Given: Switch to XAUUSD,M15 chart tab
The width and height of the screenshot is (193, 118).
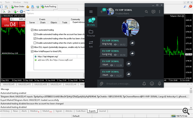Looking at the screenshot, I should pyautogui.click(x=24, y=84).
